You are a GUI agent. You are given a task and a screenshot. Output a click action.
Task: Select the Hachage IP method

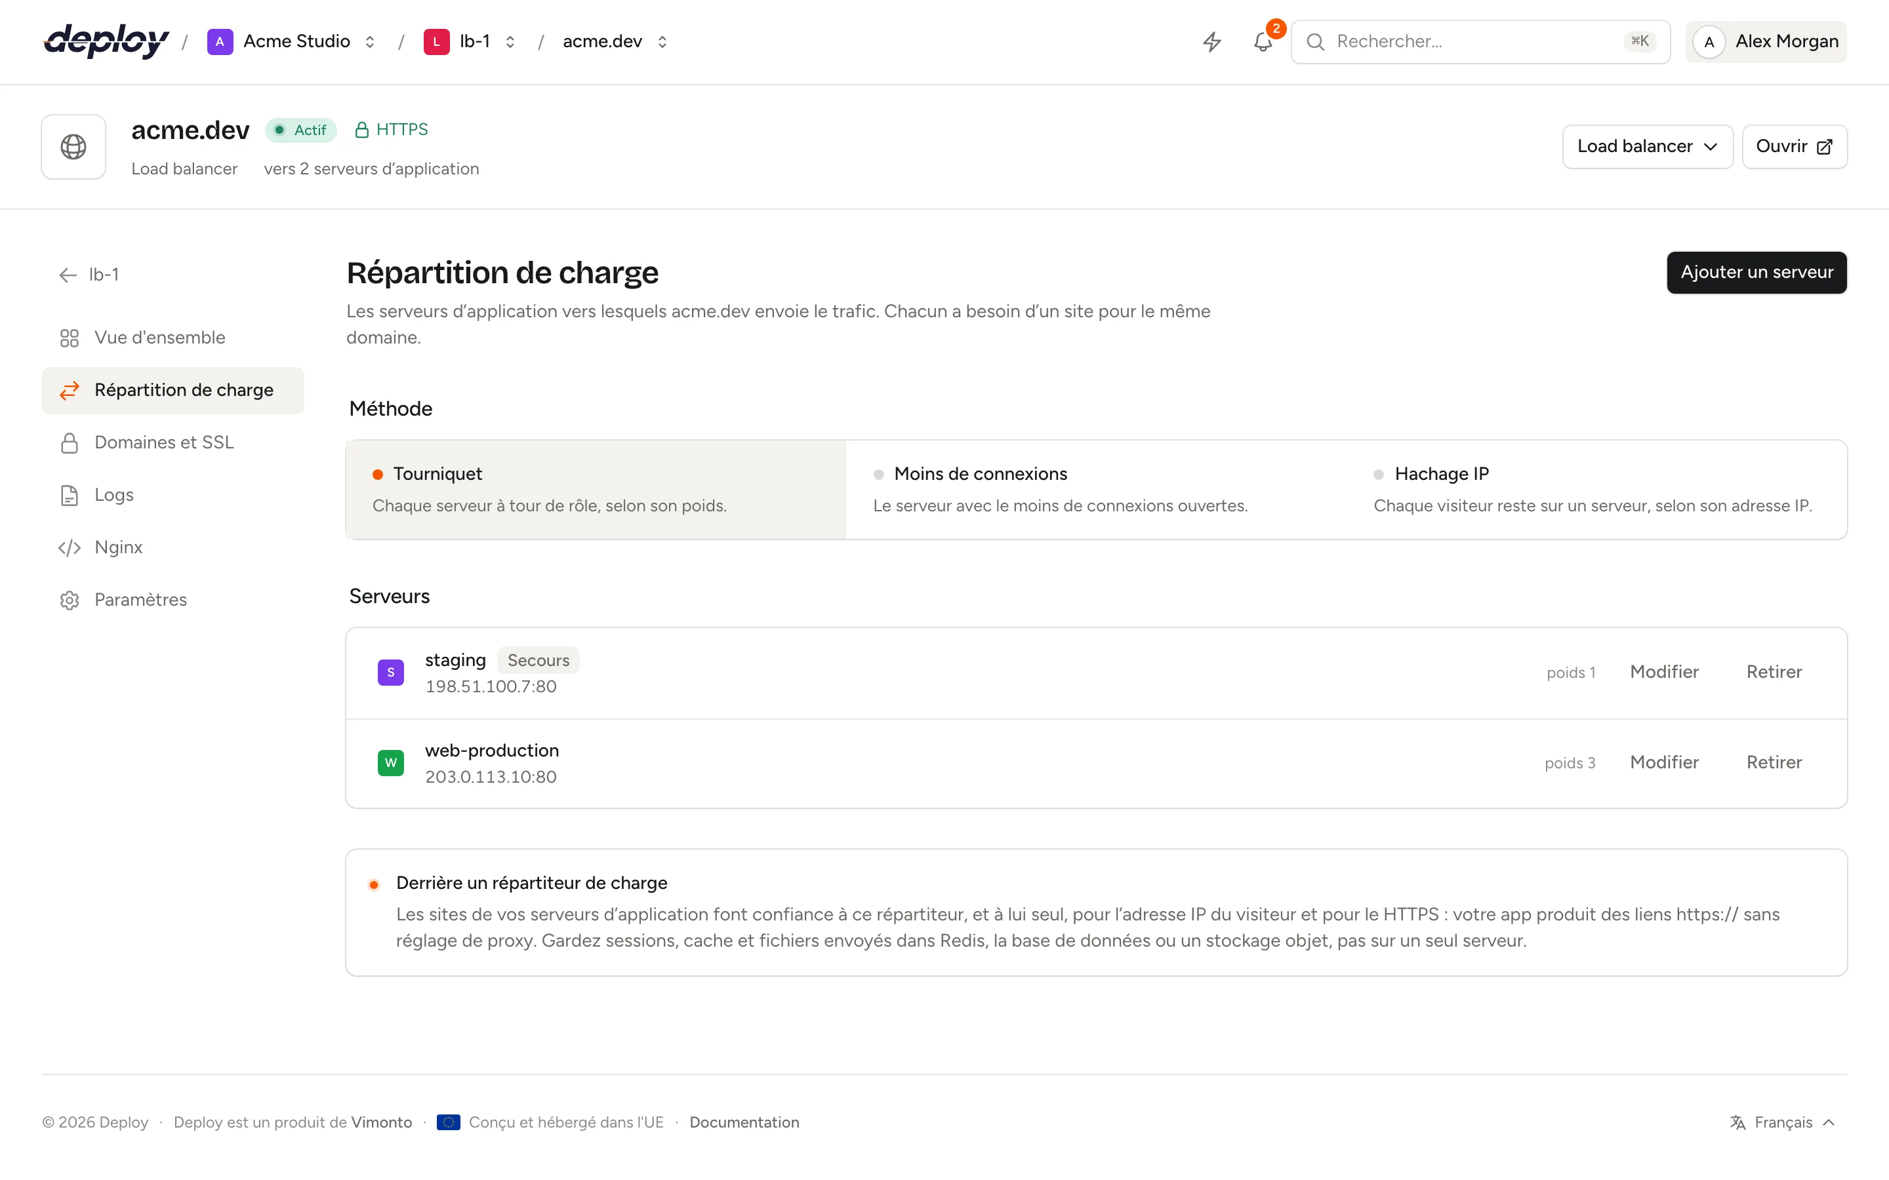(x=1597, y=489)
